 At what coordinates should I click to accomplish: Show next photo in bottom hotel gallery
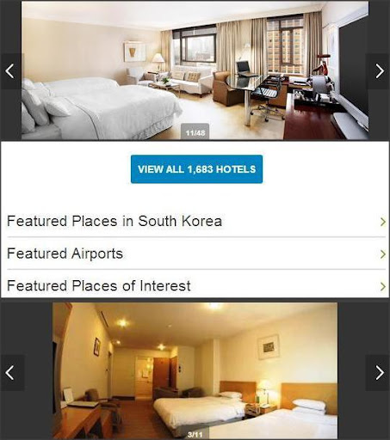tap(379, 373)
